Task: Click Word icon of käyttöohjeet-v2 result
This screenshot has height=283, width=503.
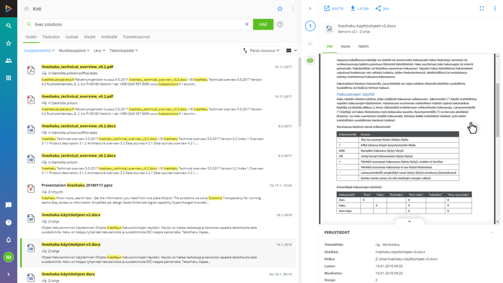Action: [x=31, y=218]
